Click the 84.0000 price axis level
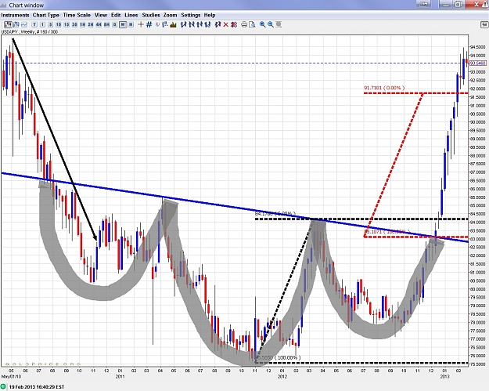Viewport: 489px width, 391px height. [478, 223]
